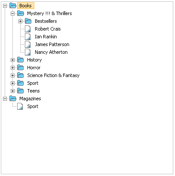Select the Science Fiction & Fantasy label
Screen dimensions: 175x176
pyautogui.click(x=53, y=75)
